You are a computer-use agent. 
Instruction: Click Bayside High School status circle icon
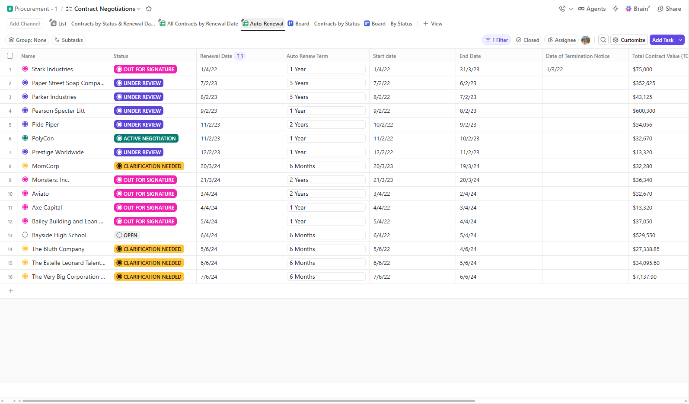[25, 235]
